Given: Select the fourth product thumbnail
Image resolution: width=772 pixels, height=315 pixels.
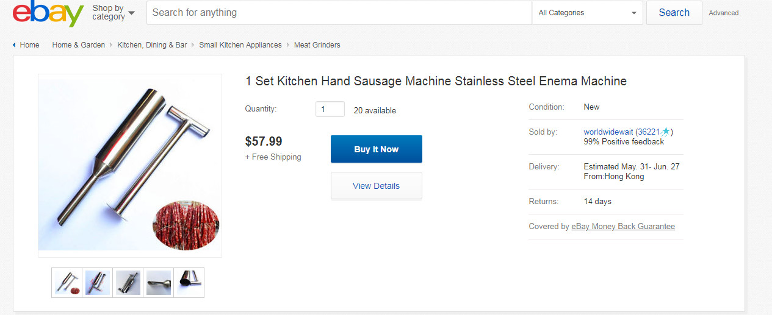Looking at the screenshot, I should [159, 283].
